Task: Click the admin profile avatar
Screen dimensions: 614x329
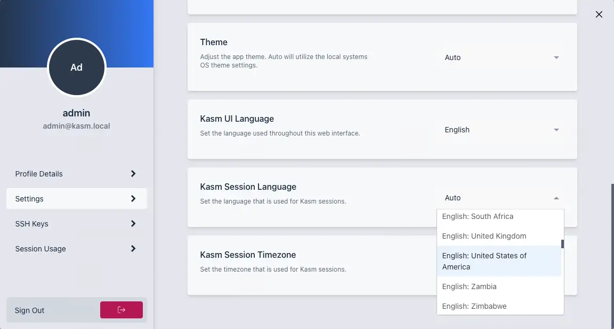Action: click(76, 68)
